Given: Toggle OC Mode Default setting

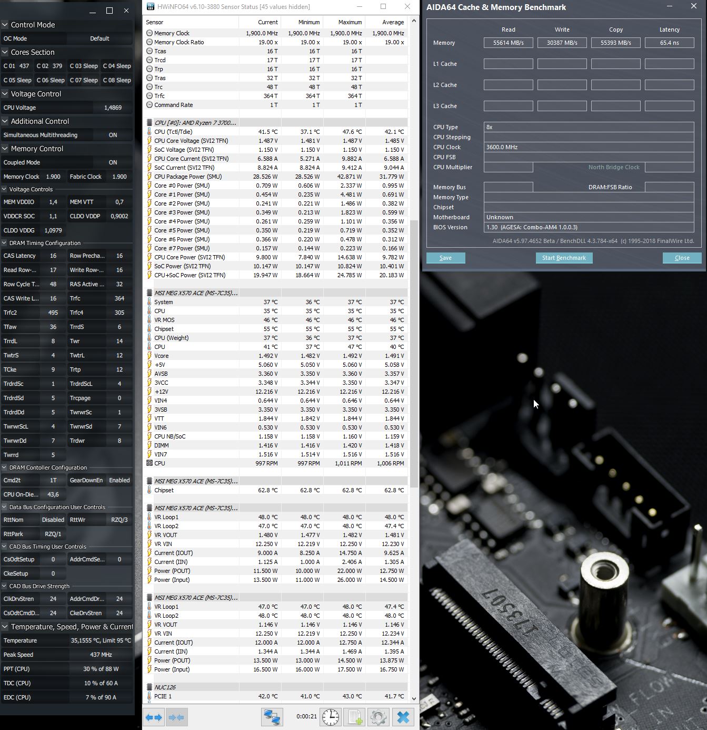Looking at the screenshot, I should (99, 38).
